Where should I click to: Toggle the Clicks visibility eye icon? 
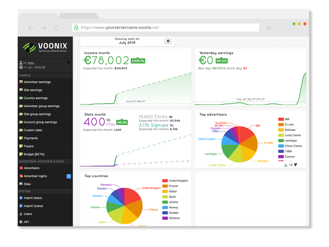click(x=170, y=117)
